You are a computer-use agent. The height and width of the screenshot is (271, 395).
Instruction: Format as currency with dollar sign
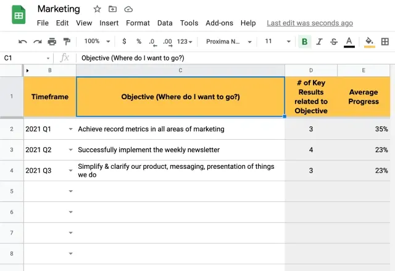(x=124, y=41)
